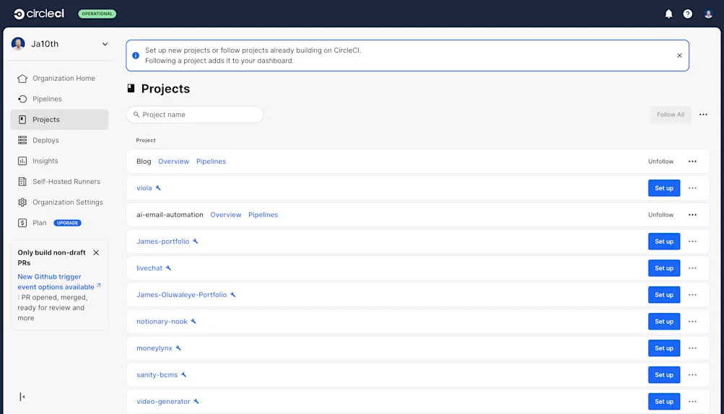Click the wrench icon next to moneylynx
The width and height of the screenshot is (724, 414).
click(x=178, y=348)
